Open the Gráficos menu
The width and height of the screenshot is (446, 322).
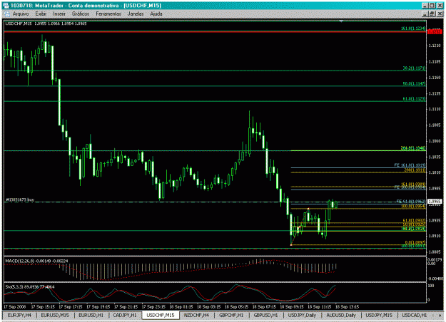(x=81, y=14)
